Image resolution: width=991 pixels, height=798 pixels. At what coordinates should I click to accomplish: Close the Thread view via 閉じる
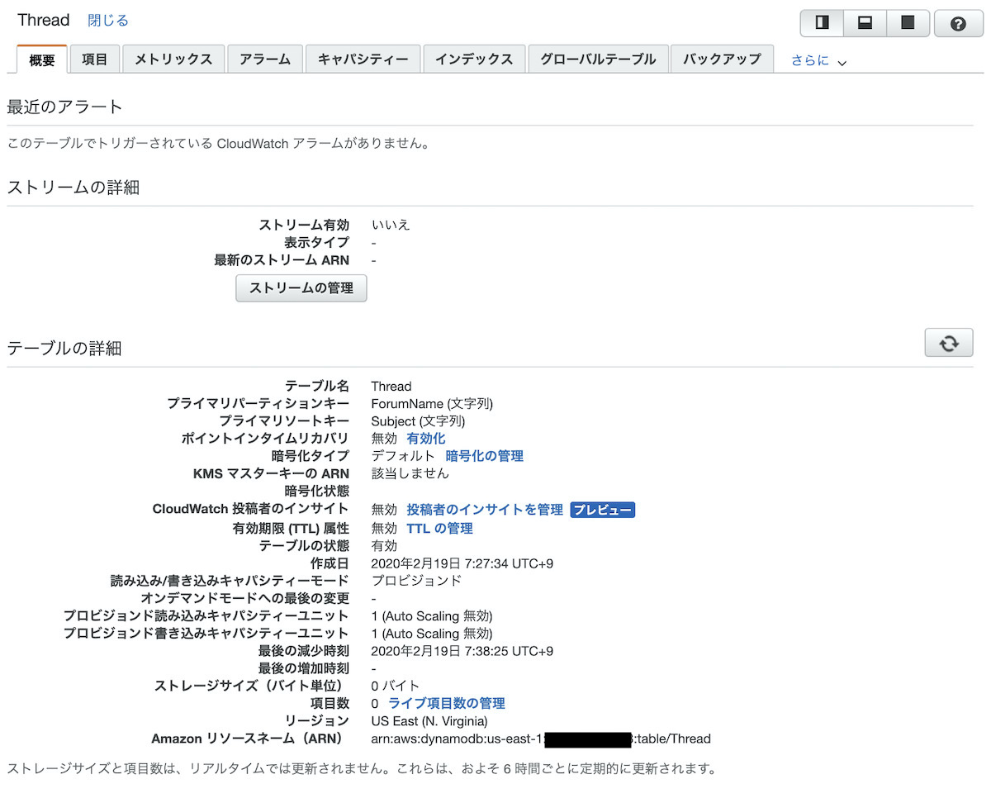coord(107,20)
